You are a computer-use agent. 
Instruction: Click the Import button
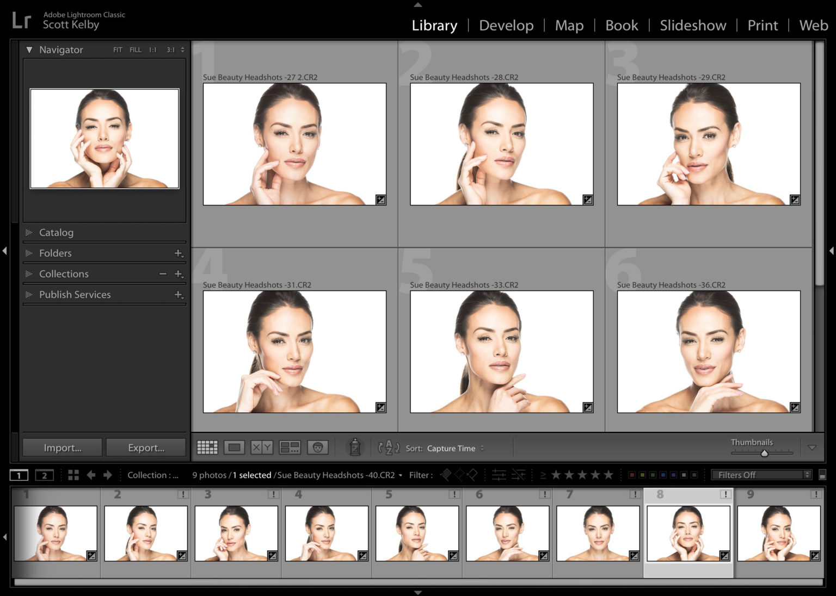point(62,448)
